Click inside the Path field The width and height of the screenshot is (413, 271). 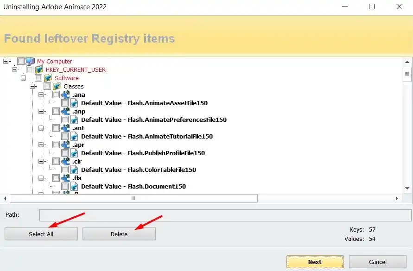coord(225,215)
